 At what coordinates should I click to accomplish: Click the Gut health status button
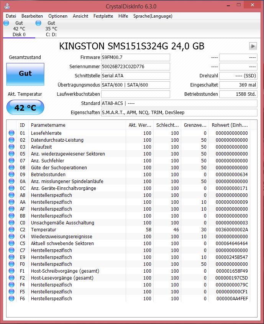point(25,74)
